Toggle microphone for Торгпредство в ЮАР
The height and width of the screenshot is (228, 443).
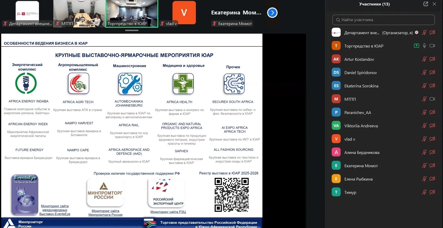tap(424, 46)
